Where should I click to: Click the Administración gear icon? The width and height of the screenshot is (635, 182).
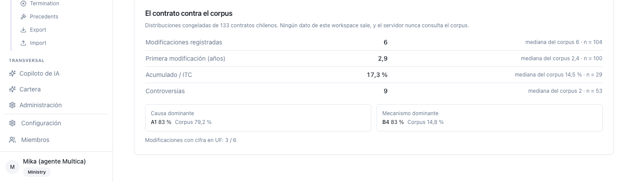click(12, 105)
